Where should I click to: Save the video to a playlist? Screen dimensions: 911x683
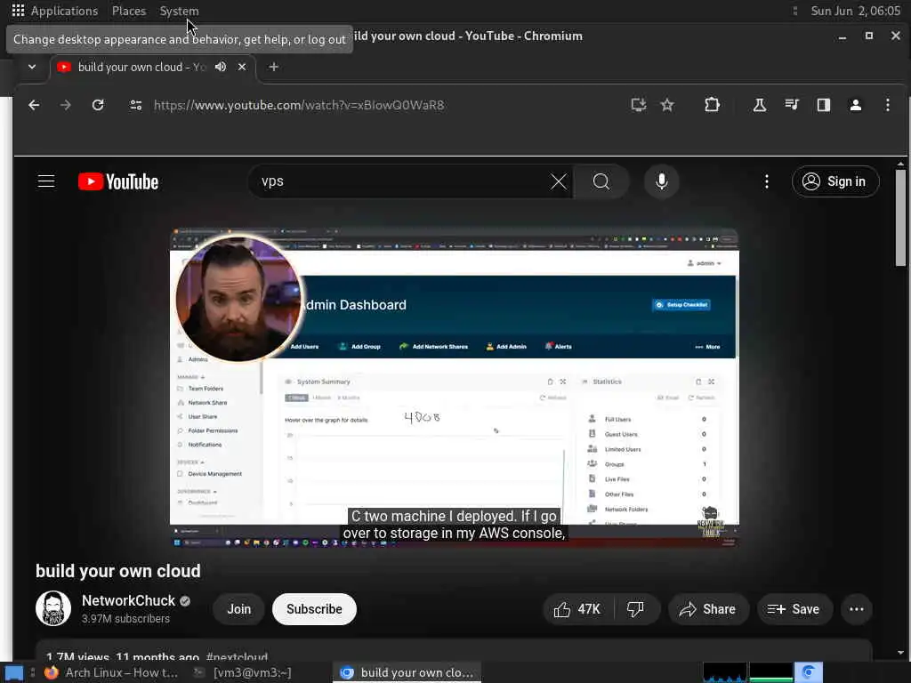tap(794, 609)
